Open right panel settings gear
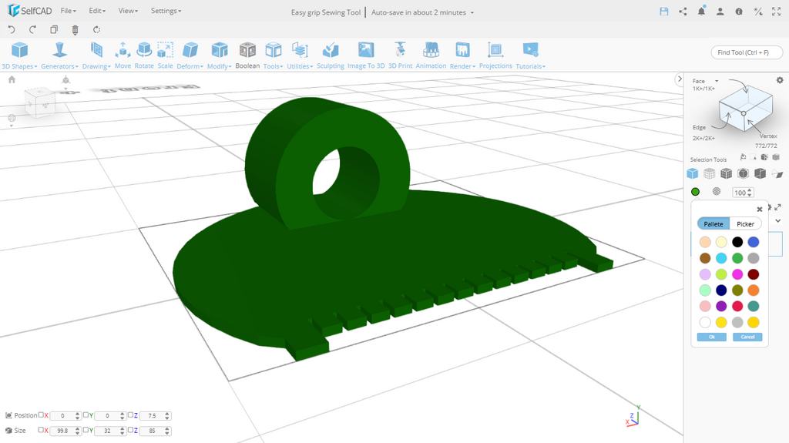Screen dimensions: 789x443 [x=780, y=80]
